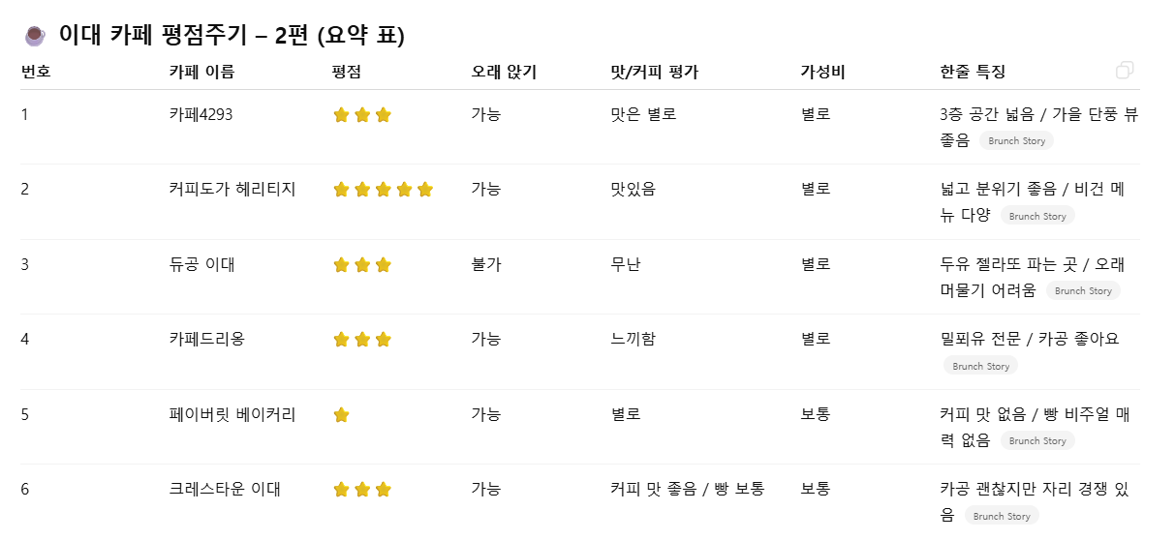Click the five-star rating for 커피도가 헤리티지

point(383,190)
